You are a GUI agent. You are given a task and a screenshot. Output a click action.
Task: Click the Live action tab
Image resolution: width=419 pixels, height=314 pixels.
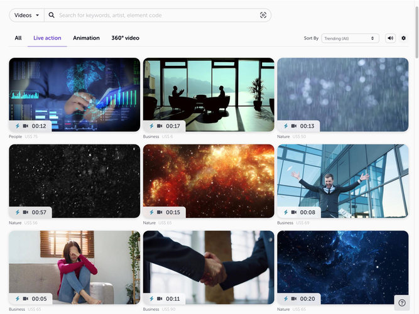point(47,38)
